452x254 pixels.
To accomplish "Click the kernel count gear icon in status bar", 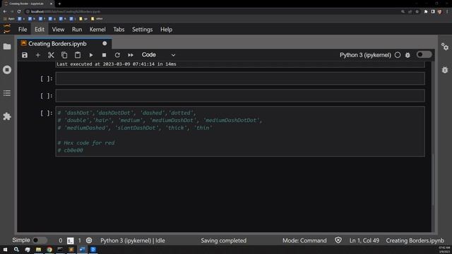I will (89, 240).
